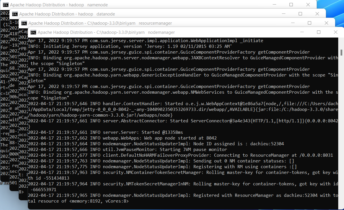Viewport: 344px width, 210px height.
Task: Minimize the resourcemanager window
Action: coord(293,23)
